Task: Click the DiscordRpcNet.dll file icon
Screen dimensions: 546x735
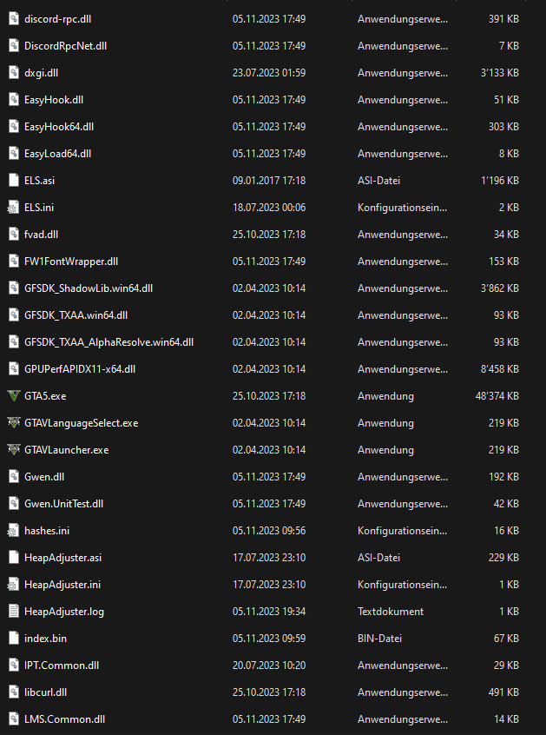Action: 14,46
